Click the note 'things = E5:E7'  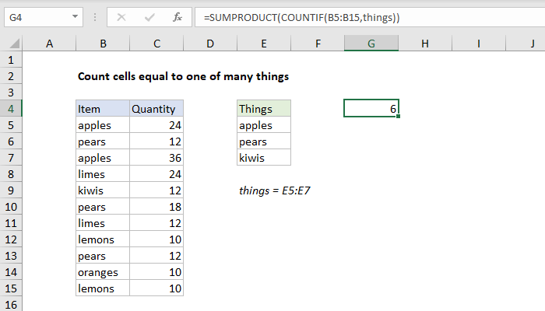click(274, 190)
